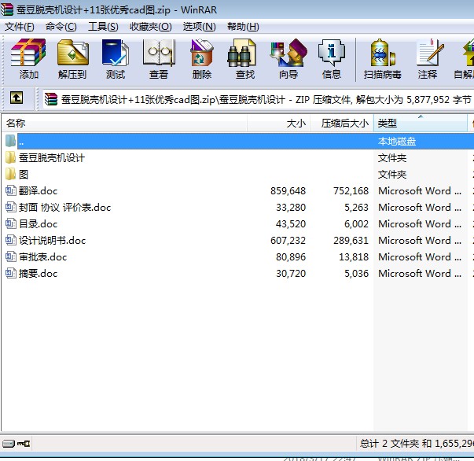Click the archive path address field
474x461 pixels.
(258, 99)
